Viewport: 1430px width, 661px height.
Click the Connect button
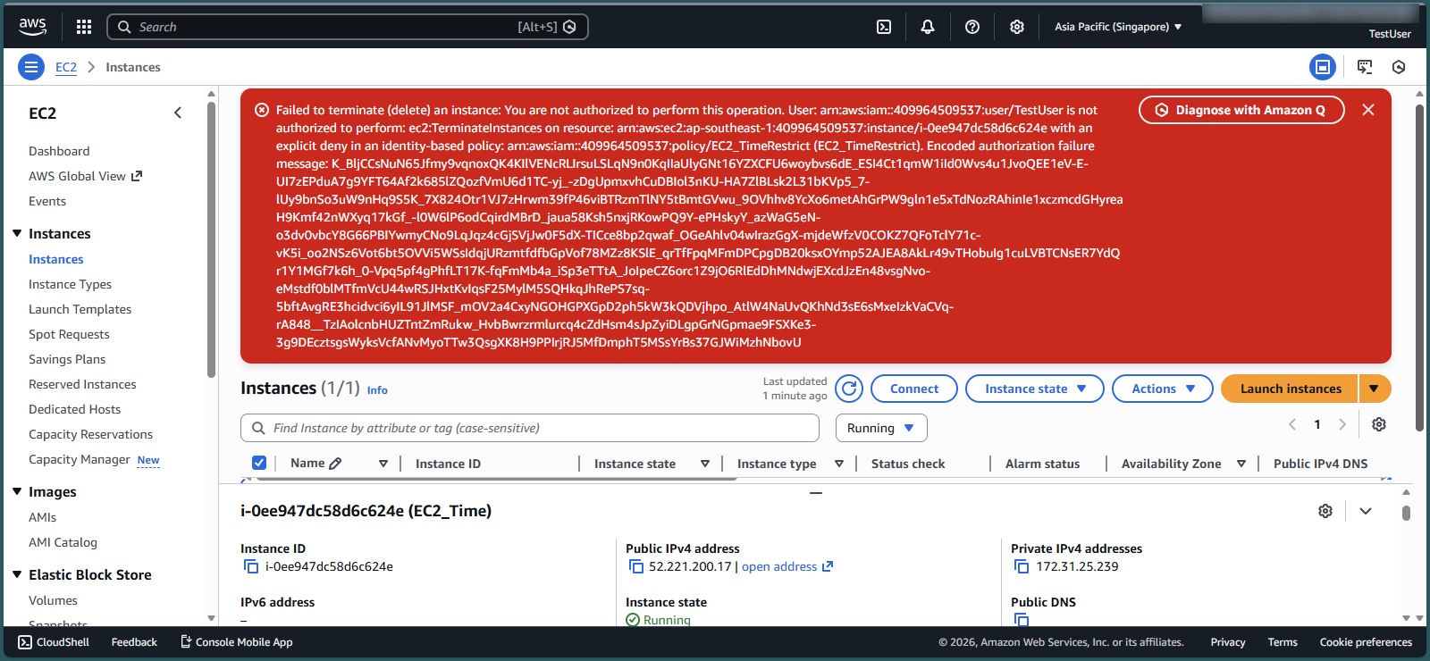tap(914, 389)
